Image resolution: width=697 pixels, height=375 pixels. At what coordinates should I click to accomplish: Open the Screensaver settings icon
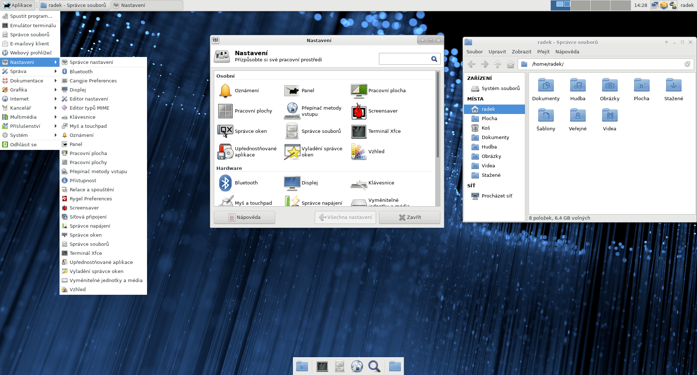coord(359,111)
